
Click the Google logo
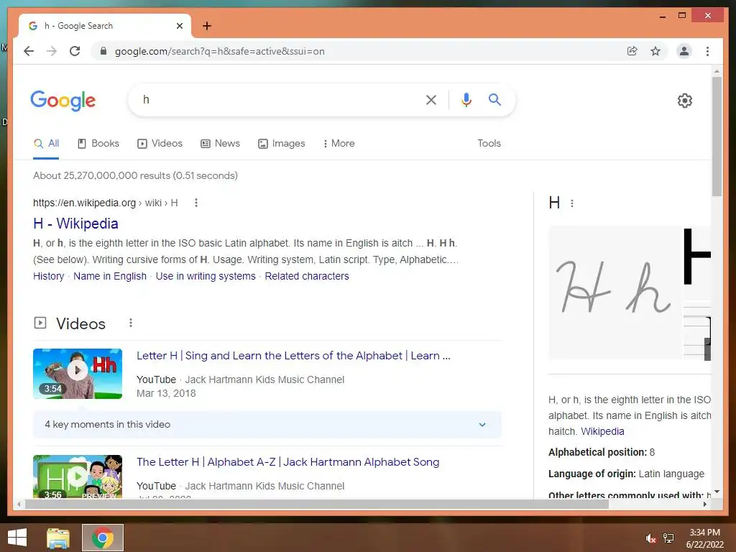63,101
